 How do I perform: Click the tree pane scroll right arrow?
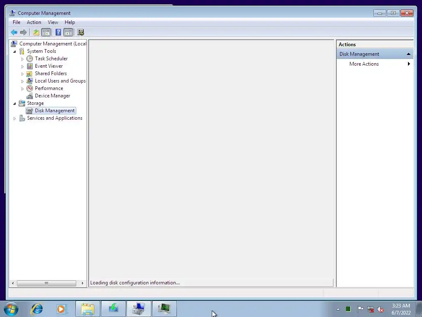tap(82, 283)
